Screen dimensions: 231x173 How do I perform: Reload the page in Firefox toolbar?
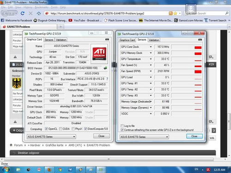tap(23, 13)
